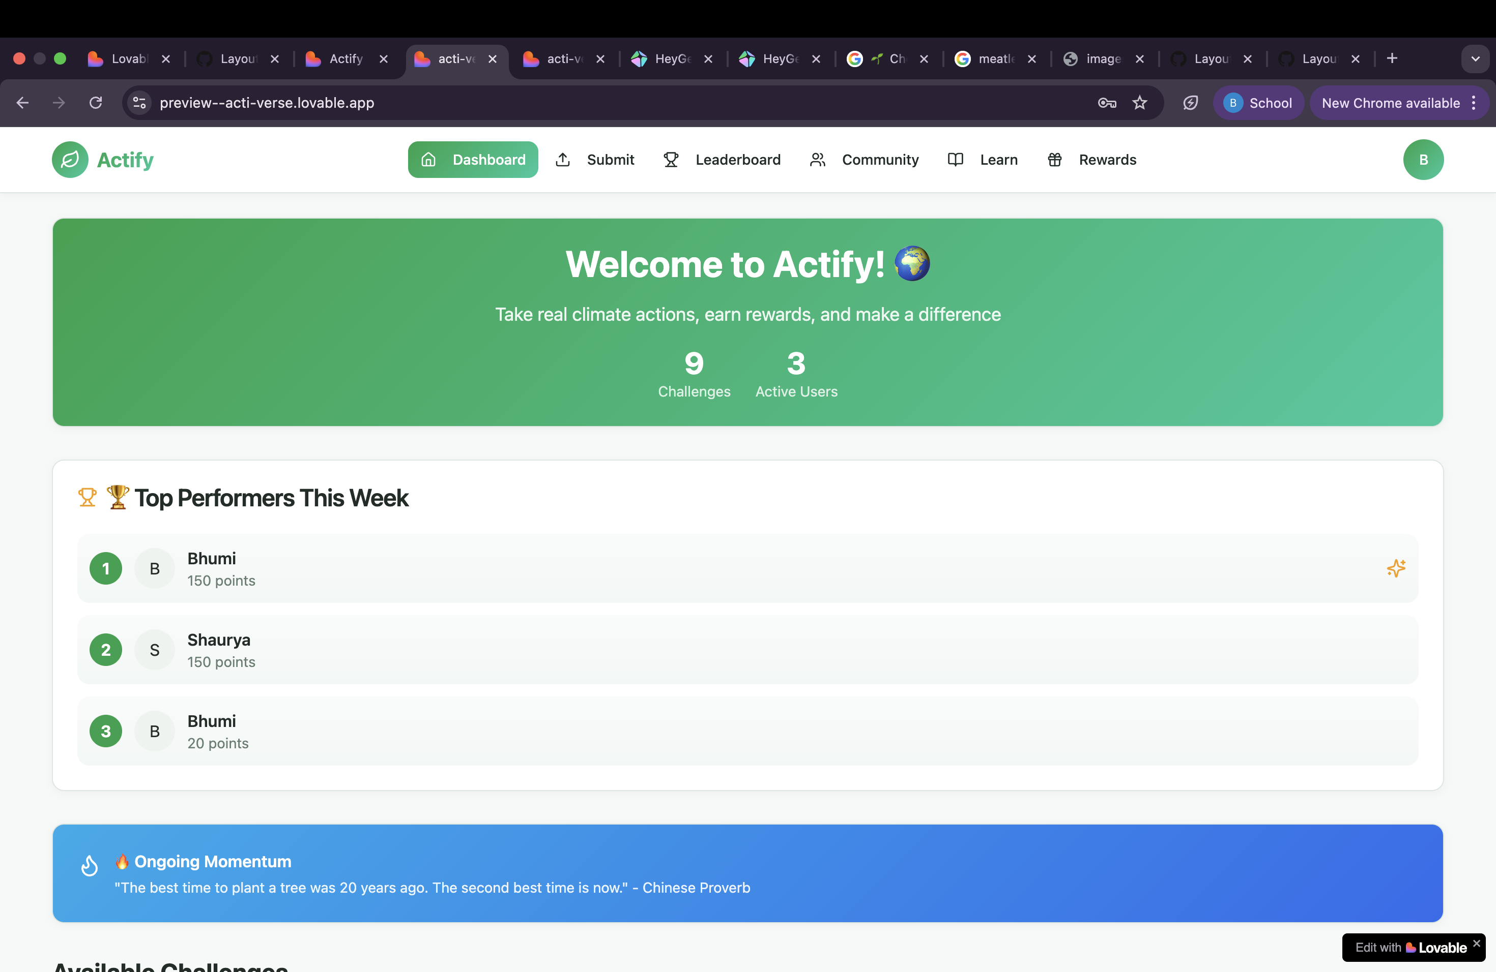This screenshot has height=972, width=1496.
Task: Close the image tab
Action: tap(1140, 58)
